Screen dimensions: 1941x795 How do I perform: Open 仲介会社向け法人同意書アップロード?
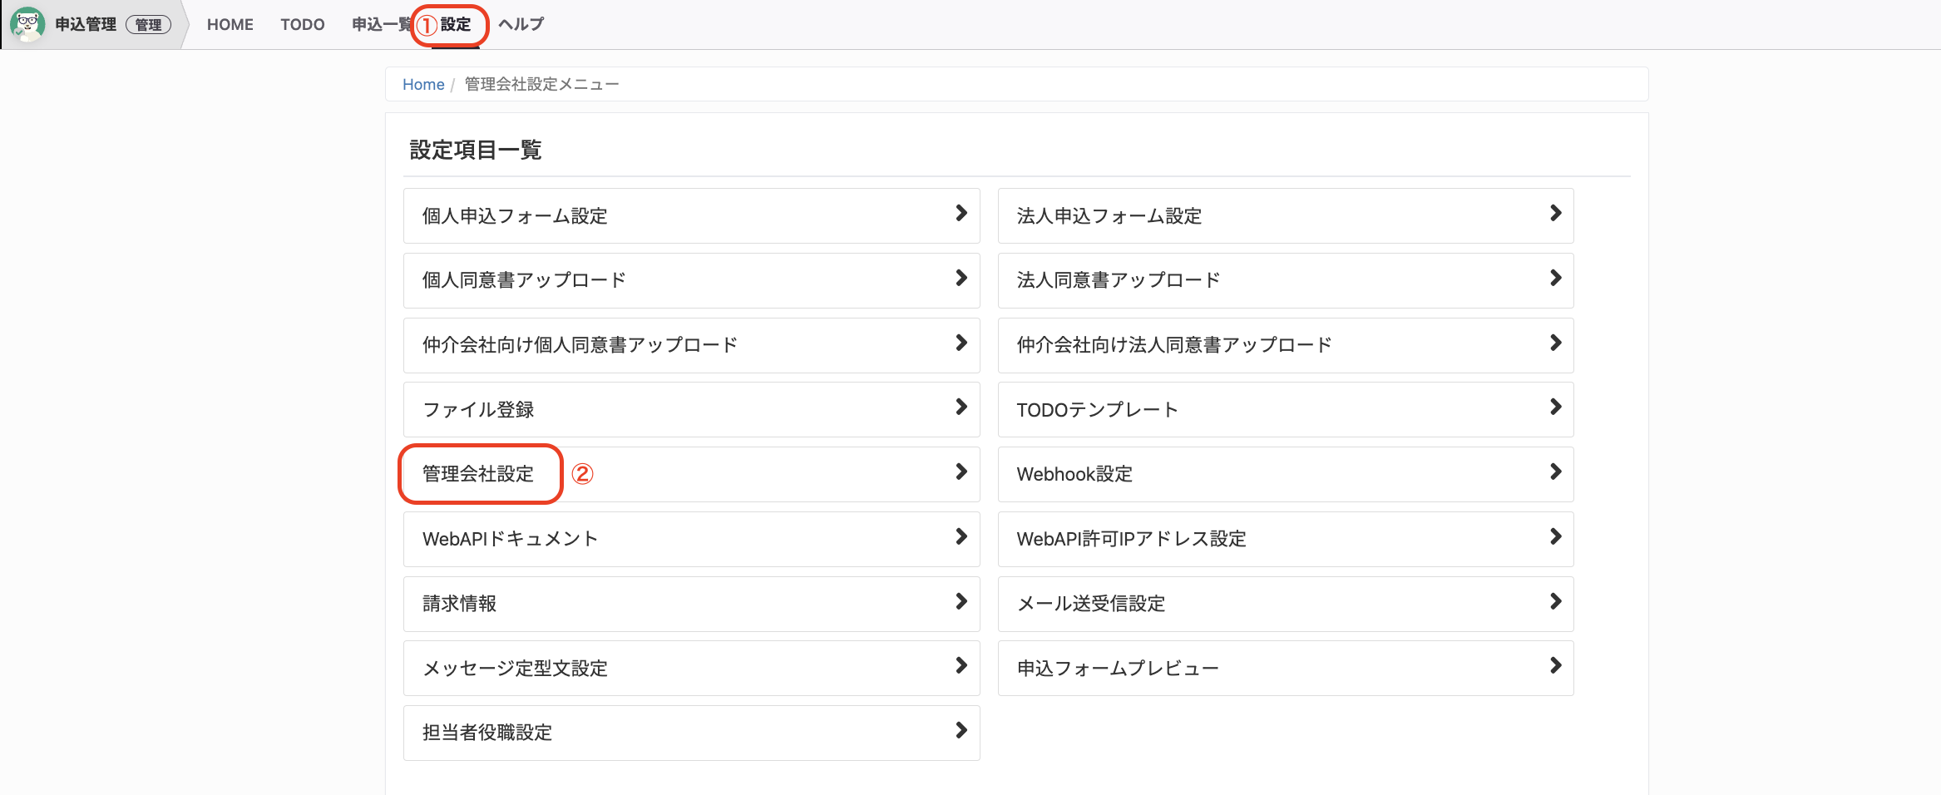(x=1286, y=345)
